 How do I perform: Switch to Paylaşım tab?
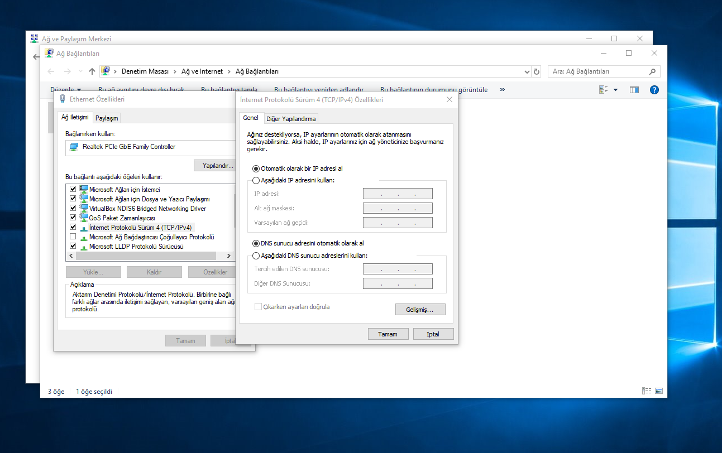107,118
